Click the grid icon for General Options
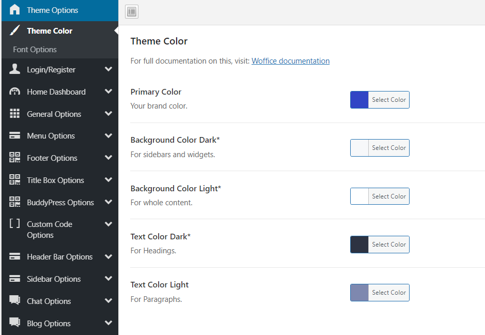485x335 pixels. tap(15, 114)
